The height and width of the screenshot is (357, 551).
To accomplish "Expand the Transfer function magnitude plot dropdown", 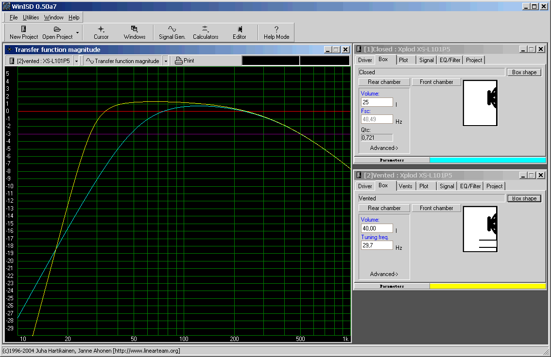I will 166,61.
